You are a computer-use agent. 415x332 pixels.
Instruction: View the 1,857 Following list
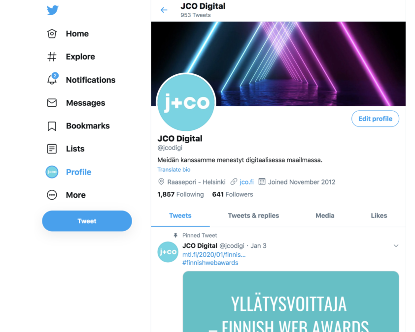point(180,195)
